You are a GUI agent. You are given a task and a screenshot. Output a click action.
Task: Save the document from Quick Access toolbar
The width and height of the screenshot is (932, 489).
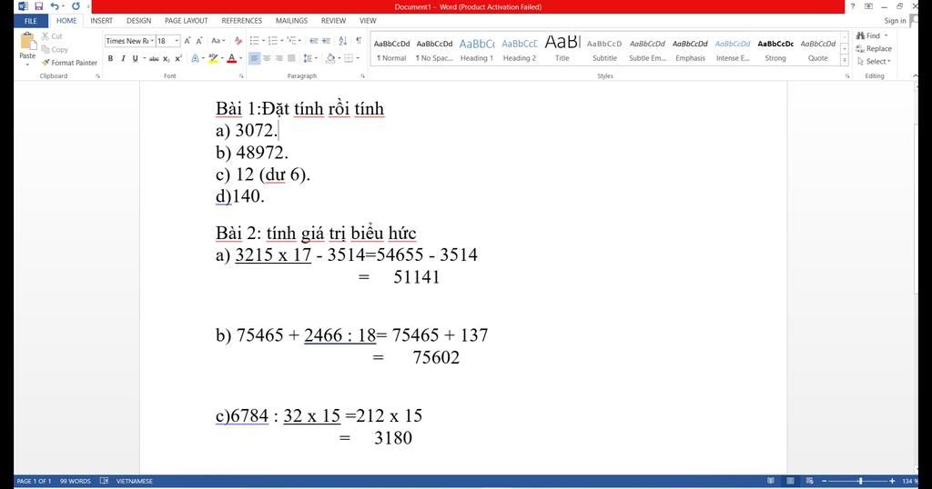38,6
